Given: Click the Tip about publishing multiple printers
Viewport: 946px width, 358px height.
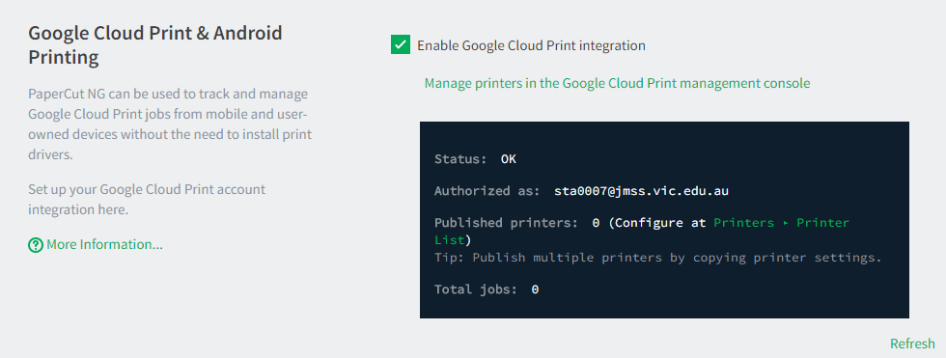Looking at the screenshot, I should tap(658, 258).
